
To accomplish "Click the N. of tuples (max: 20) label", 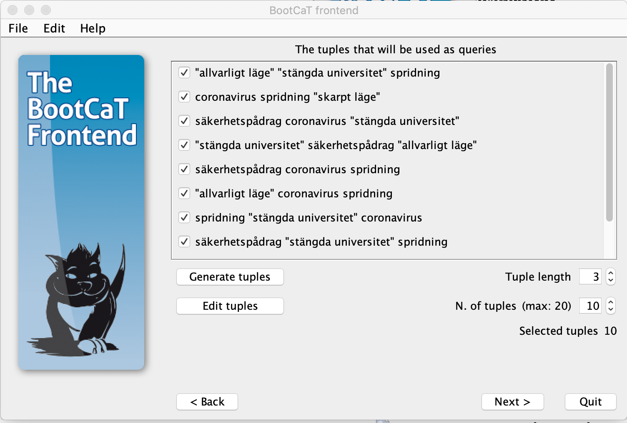I will (513, 306).
